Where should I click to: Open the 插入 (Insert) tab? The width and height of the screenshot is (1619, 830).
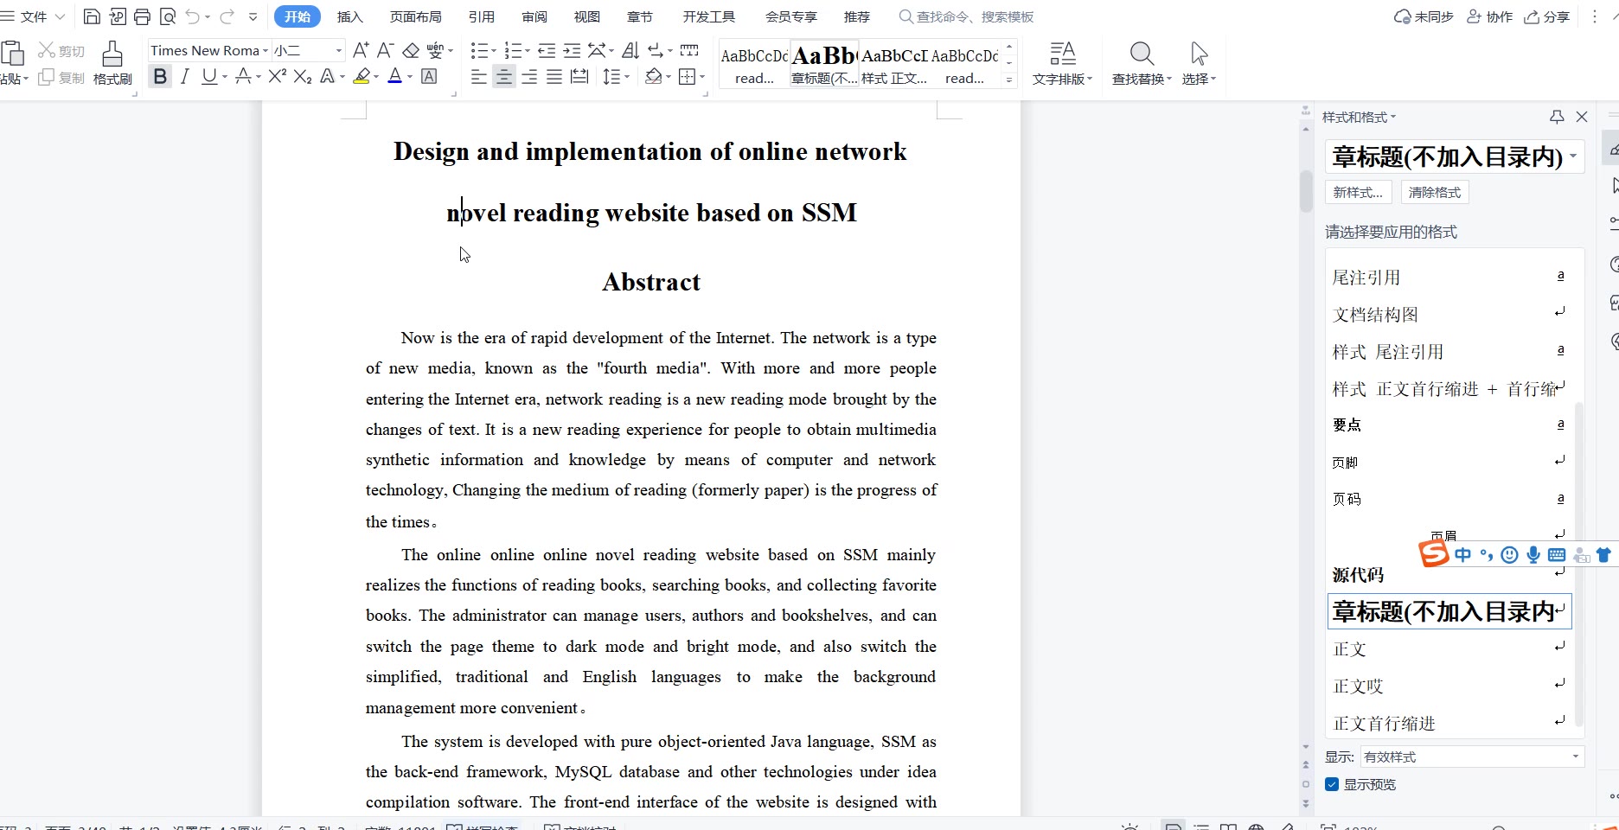point(349,16)
